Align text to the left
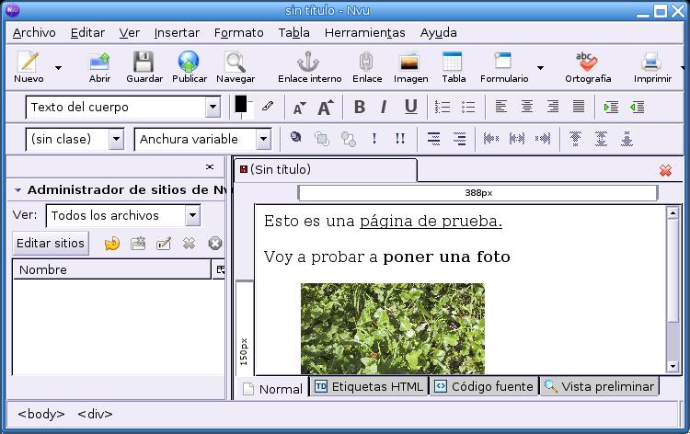Screen dimensions: 690x434 [500, 107]
